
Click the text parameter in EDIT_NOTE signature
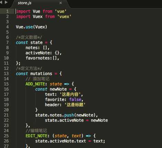(x=76, y=136)
